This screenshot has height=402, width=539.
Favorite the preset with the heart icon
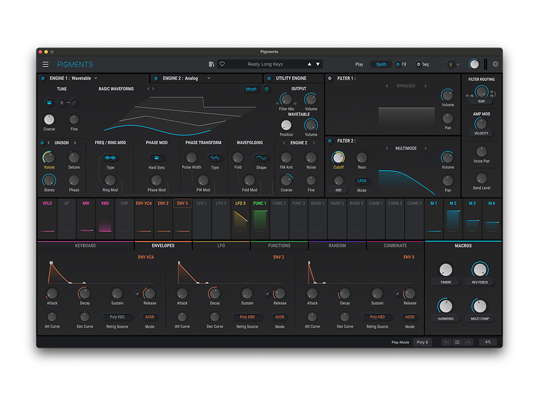tap(222, 64)
